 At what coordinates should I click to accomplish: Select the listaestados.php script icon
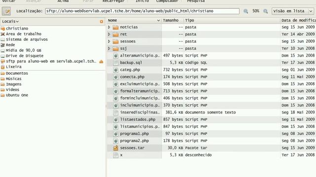(116, 119)
